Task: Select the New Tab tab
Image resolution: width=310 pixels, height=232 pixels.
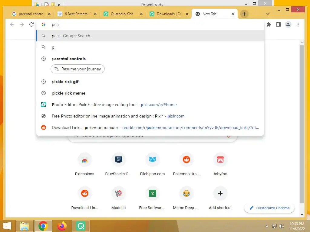Action: pyautogui.click(x=215, y=14)
